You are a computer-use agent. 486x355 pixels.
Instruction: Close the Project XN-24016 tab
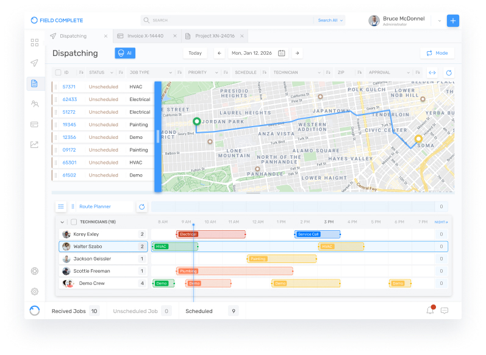[241, 36]
